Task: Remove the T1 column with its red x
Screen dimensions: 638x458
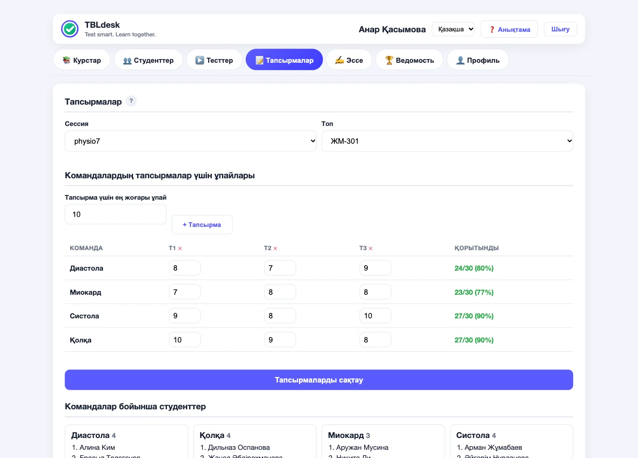Action: pos(180,248)
